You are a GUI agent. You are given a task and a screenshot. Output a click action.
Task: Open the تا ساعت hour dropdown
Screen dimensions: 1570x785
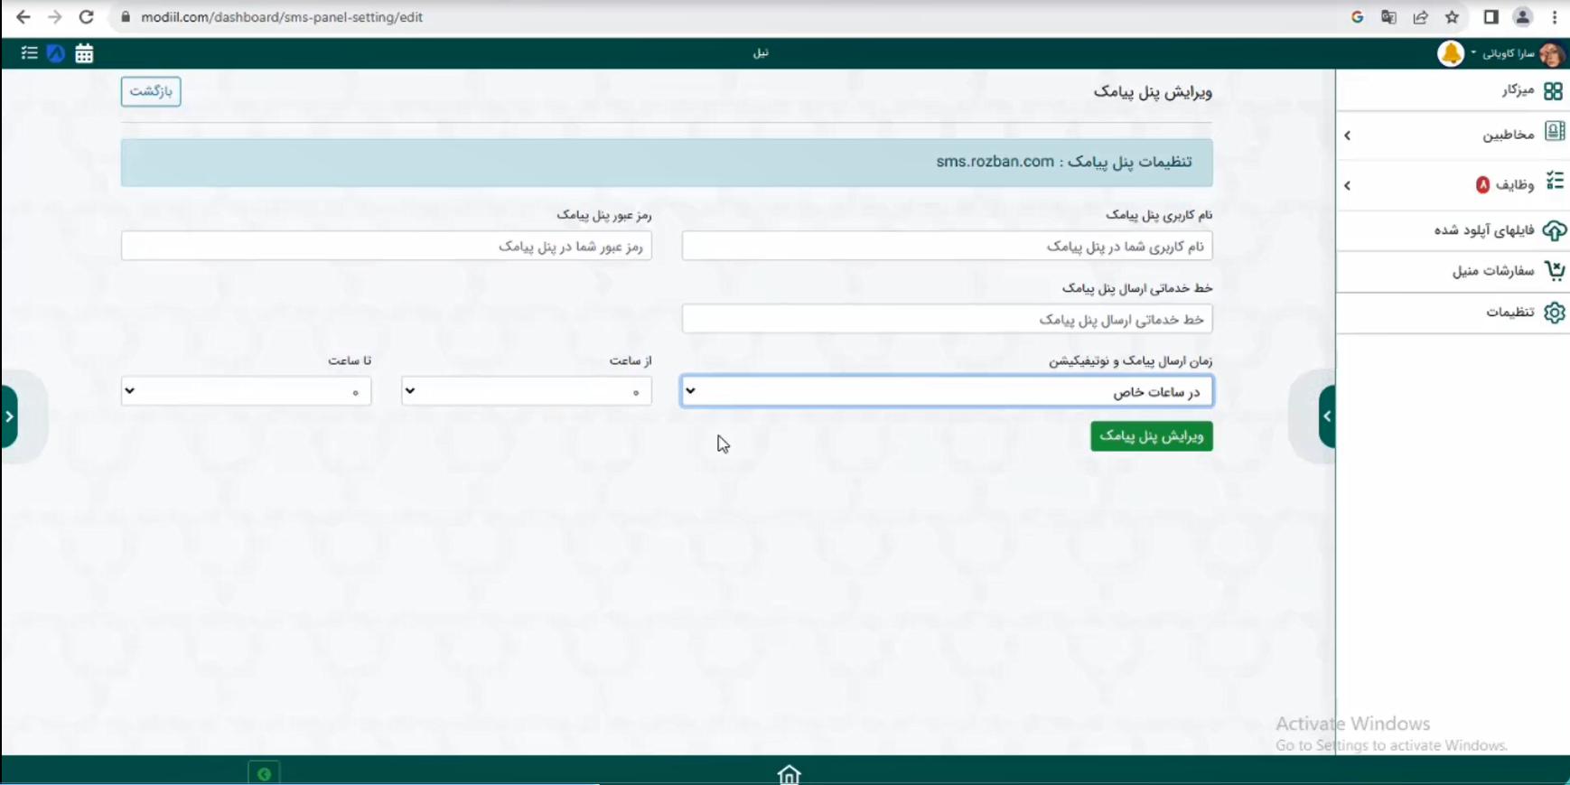[246, 391]
